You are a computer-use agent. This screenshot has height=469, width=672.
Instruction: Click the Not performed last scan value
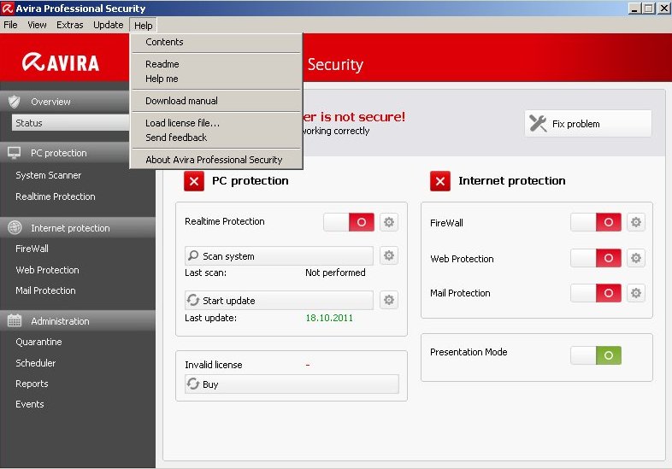tap(335, 273)
